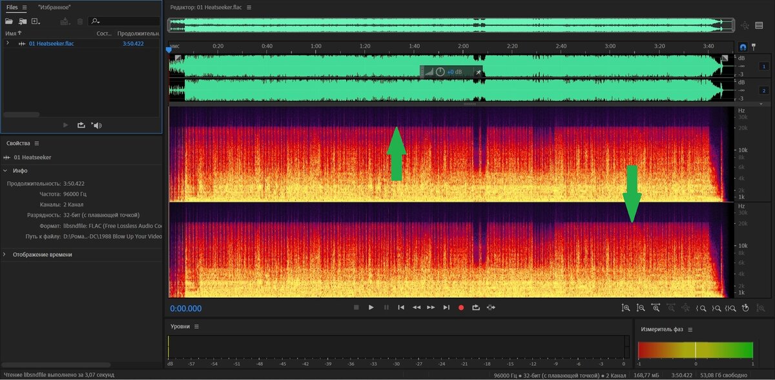The height and width of the screenshot is (380, 775).
Task: Click the Zoom to selection icon
Action: click(x=730, y=308)
